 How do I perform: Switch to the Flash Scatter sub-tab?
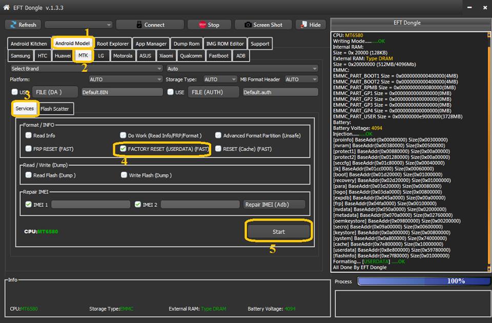pos(55,109)
